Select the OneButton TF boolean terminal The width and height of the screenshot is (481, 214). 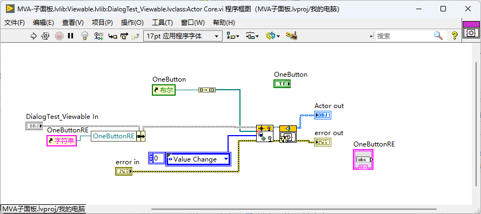pos(282,83)
